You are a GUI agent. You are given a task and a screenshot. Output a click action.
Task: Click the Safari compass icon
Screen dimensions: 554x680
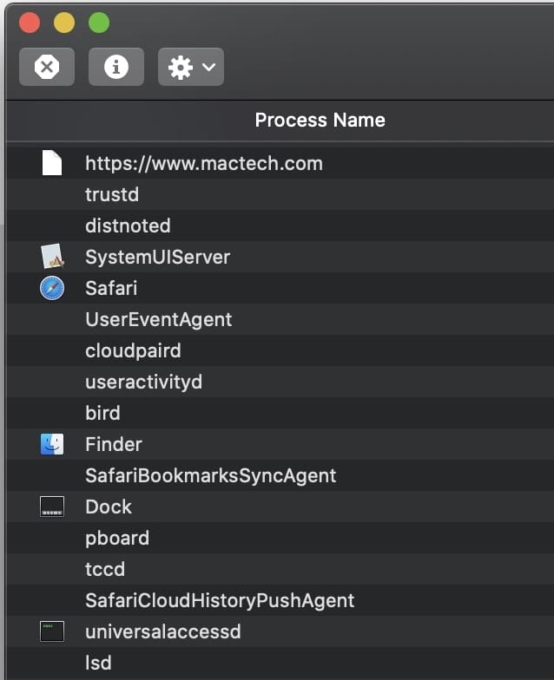click(x=52, y=288)
